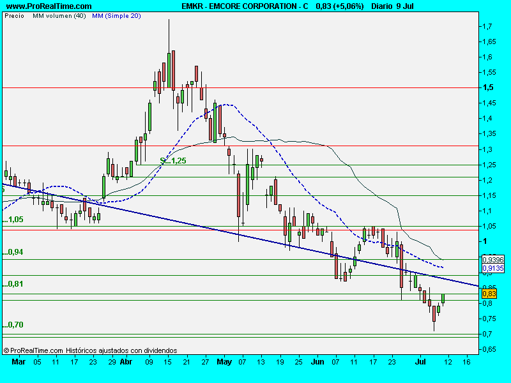Click the 1,2 price axis label
The image size is (511, 383).
point(487,180)
